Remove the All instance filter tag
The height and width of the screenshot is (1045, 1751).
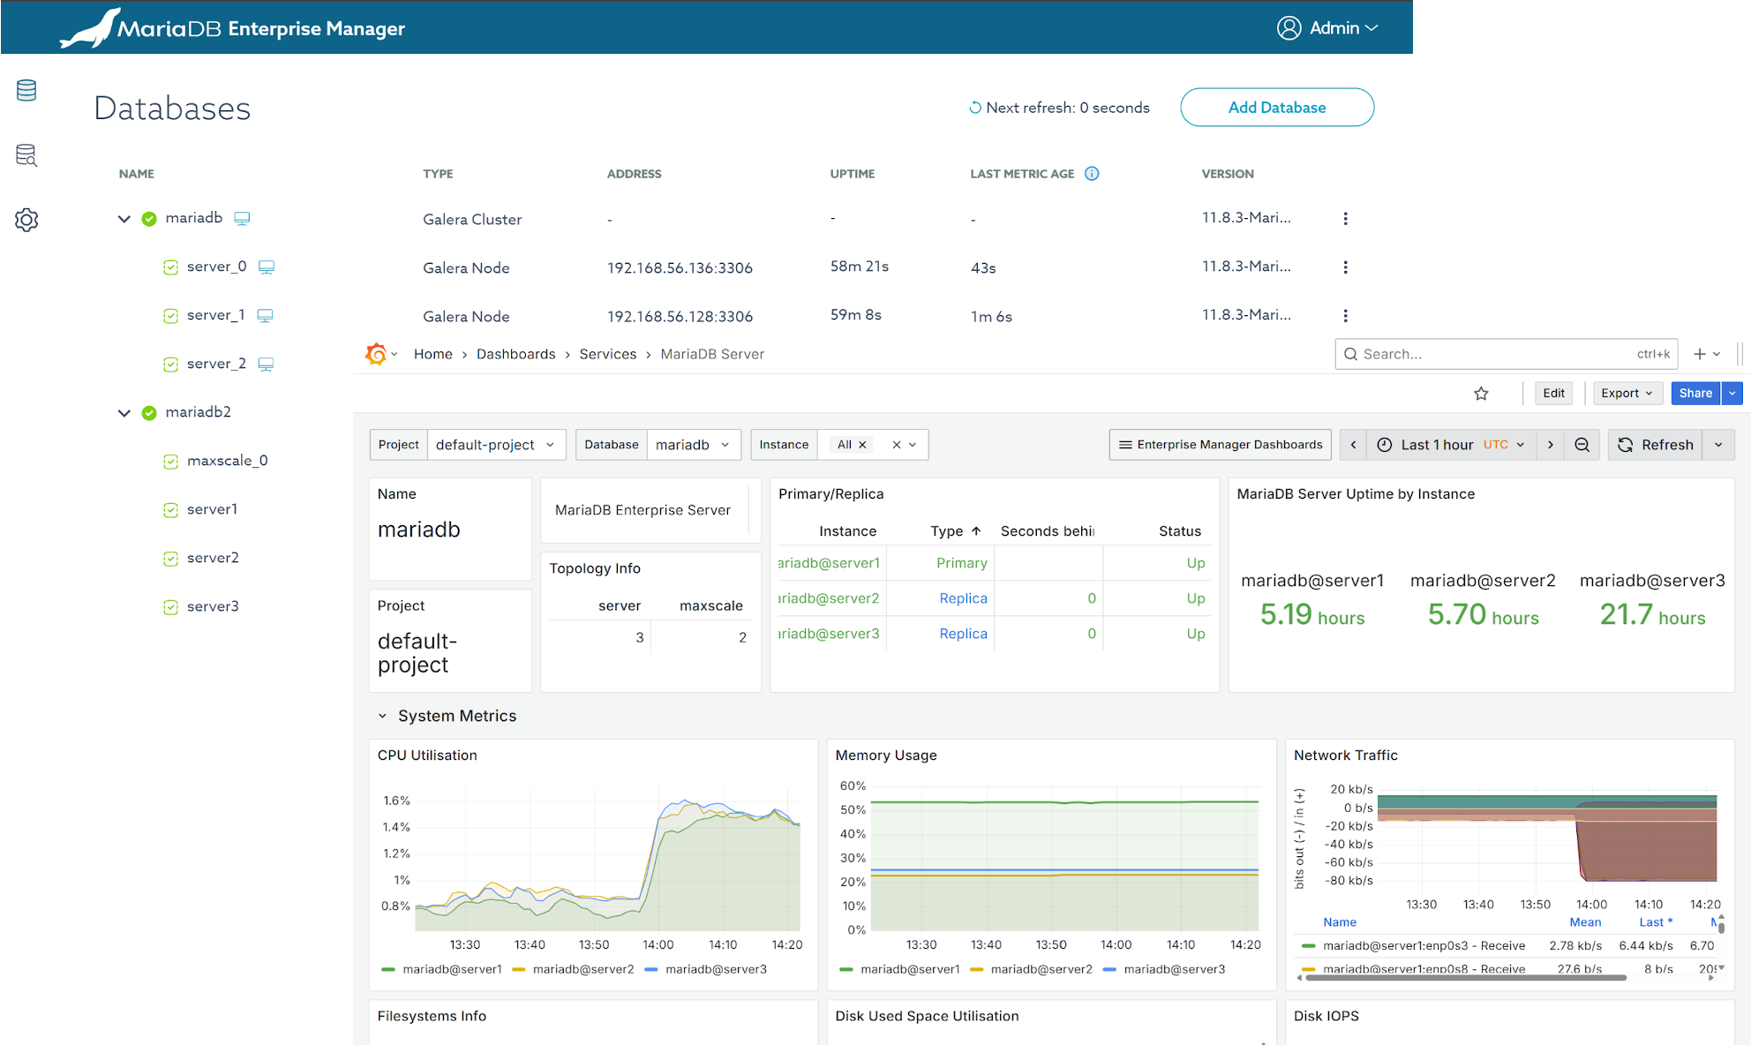click(862, 445)
